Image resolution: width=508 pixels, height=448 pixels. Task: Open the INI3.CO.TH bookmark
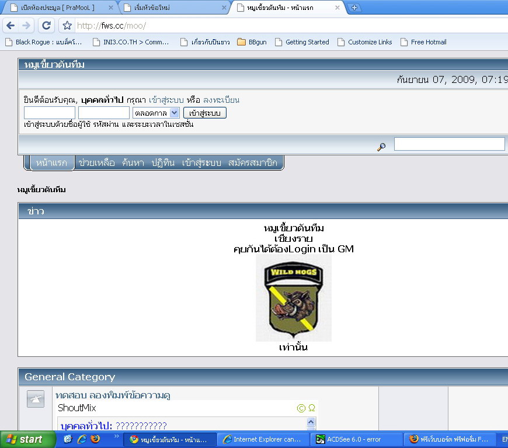point(131,42)
